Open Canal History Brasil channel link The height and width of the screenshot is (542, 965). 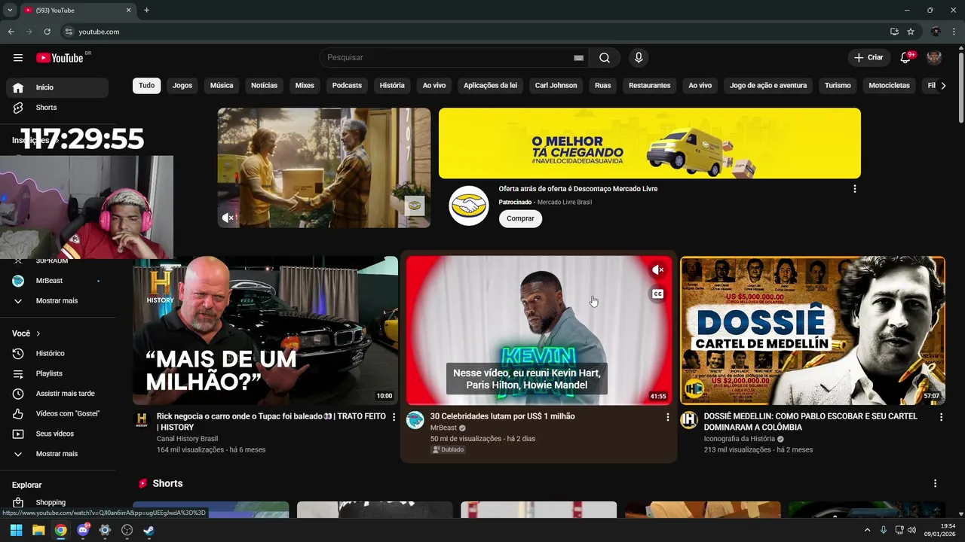187,439
